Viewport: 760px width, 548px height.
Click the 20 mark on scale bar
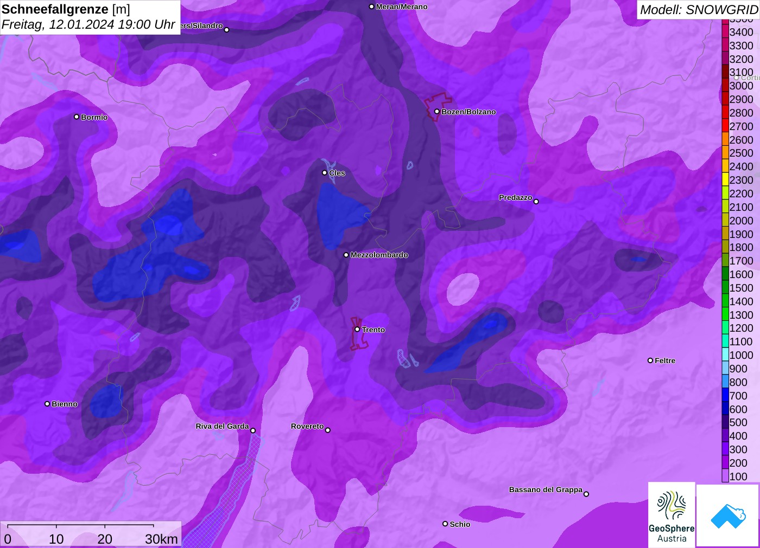(105, 539)
